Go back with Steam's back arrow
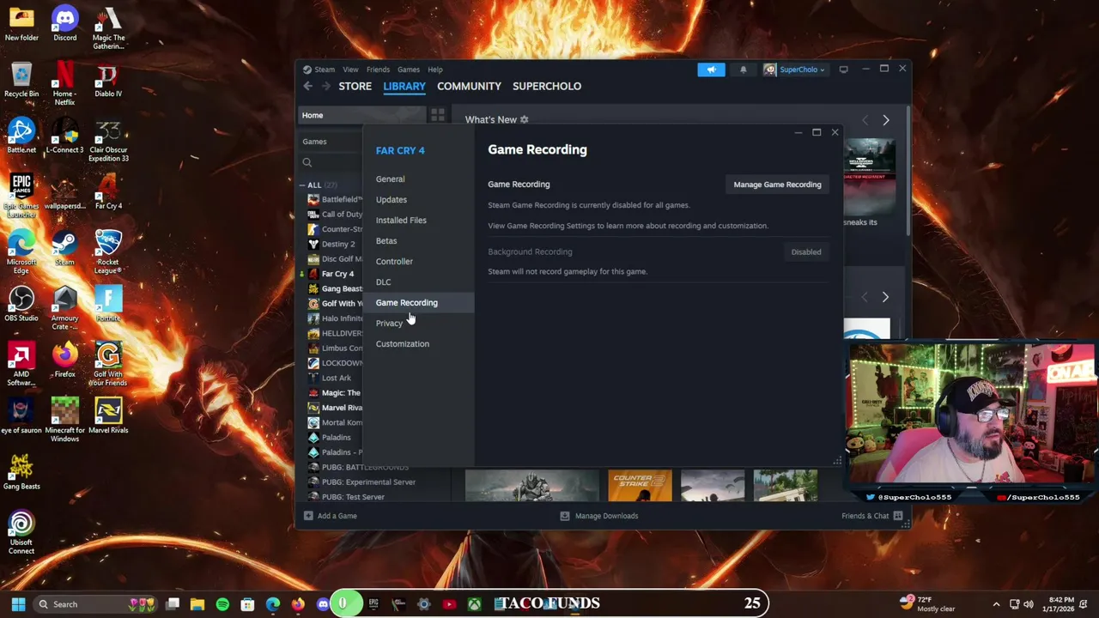Image resolution: width=1099 pixels, height=618 pixels. 308,86
